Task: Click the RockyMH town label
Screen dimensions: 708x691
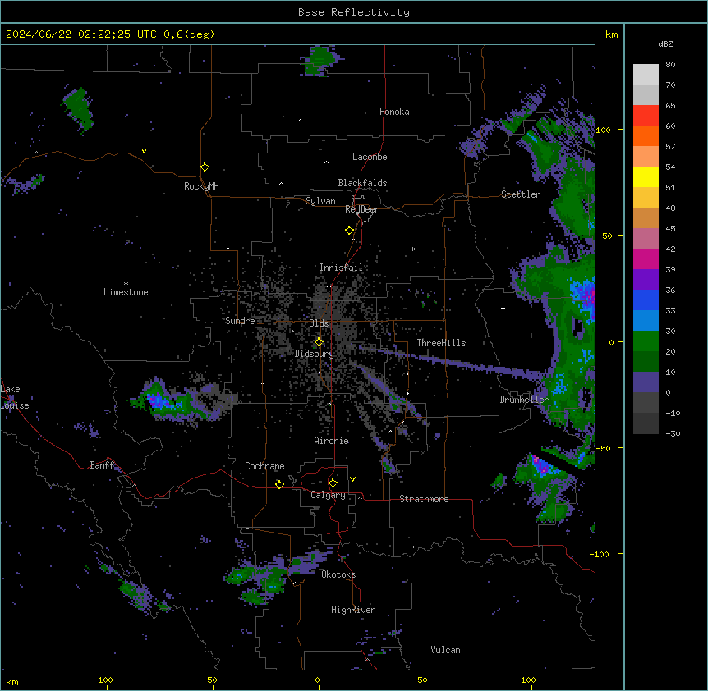Action: click(x=201, y=186)
